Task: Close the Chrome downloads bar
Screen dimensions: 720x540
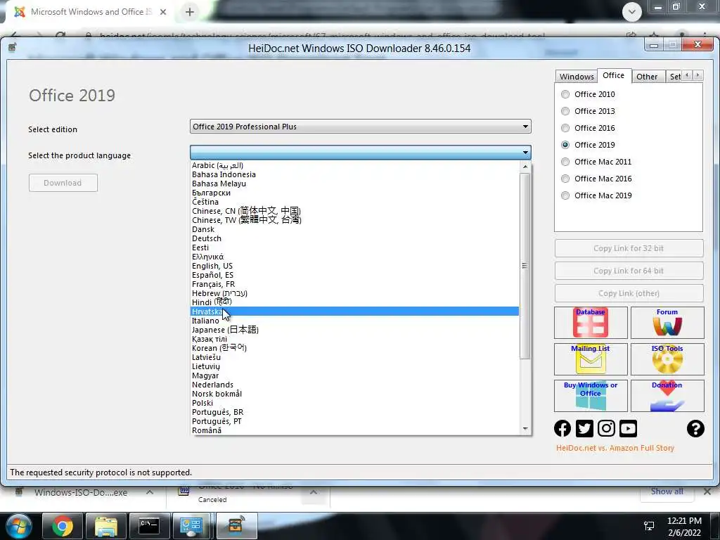Action: [x=707, y=491]
